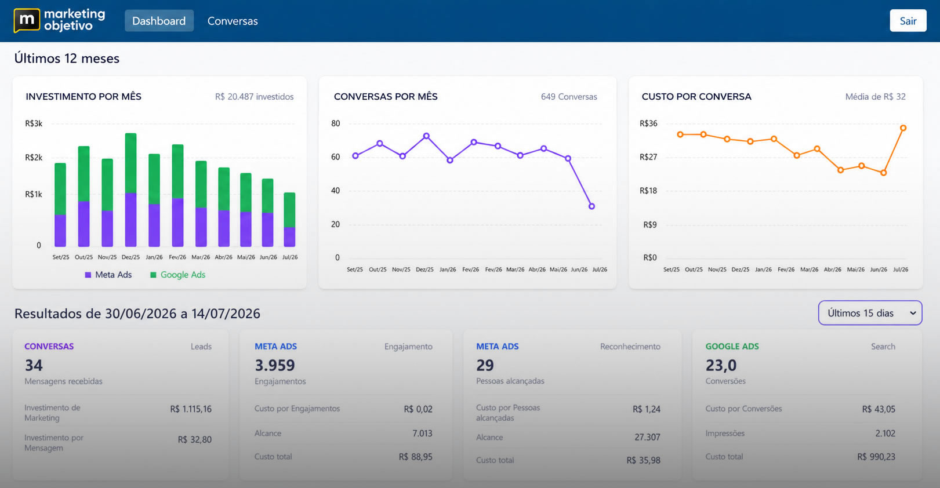Click the 'R$ 32,80' per-message value
The height and width of the screenshot is (488, 940).
point(194,440)
